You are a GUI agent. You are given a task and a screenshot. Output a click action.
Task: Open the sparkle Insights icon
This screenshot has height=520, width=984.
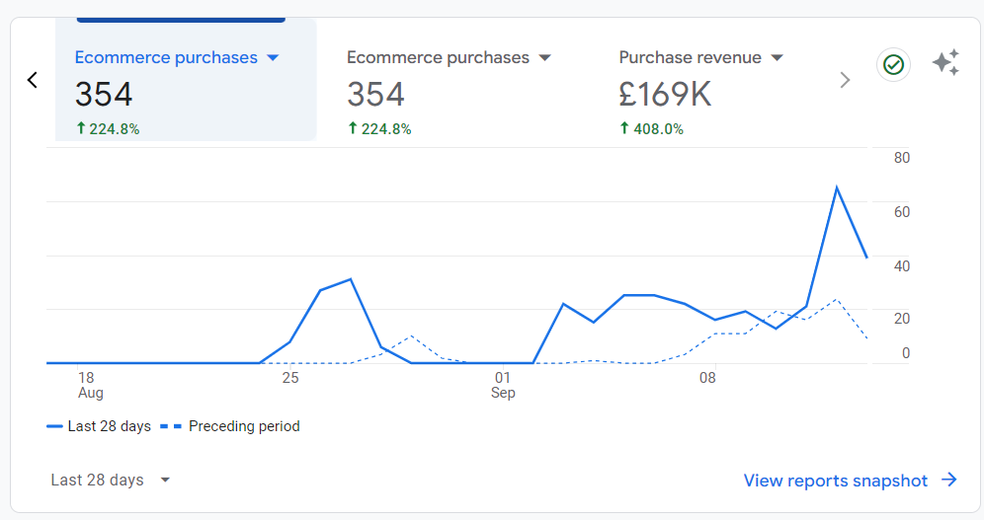pos(945,62)
